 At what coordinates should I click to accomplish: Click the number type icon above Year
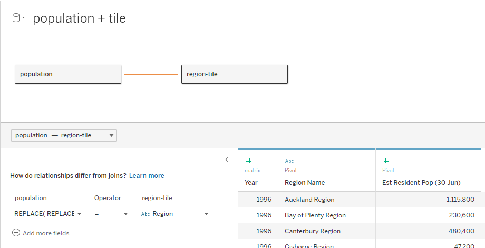point(249,161)
